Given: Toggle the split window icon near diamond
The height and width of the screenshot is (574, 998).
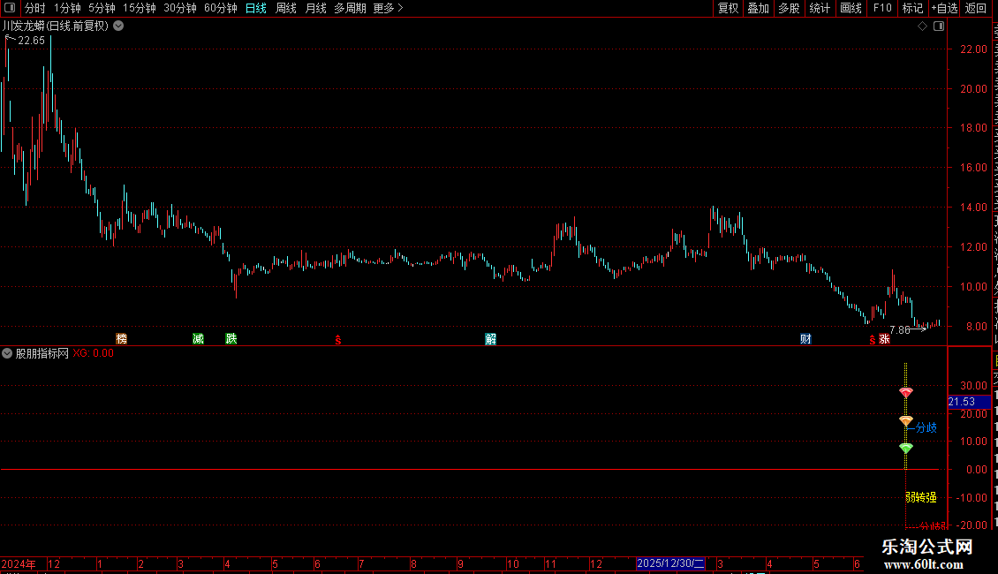Looking at the screenshot, I should [939, 26].
